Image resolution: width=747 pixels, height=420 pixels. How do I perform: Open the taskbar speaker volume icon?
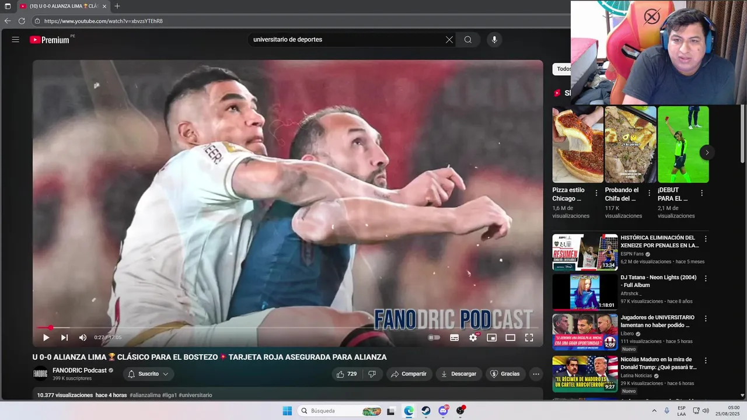[x=706, y=411]
